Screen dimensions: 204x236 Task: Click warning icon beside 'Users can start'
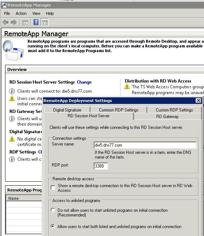tap(12, 98)
